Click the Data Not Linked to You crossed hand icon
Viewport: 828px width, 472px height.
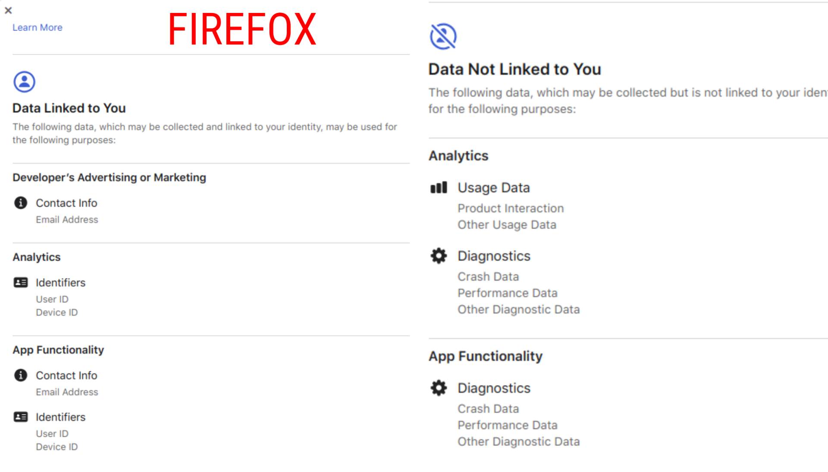(x=442, y=36)
